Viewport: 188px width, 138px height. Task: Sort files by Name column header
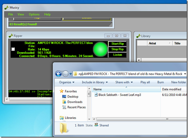tap(126, 89)
